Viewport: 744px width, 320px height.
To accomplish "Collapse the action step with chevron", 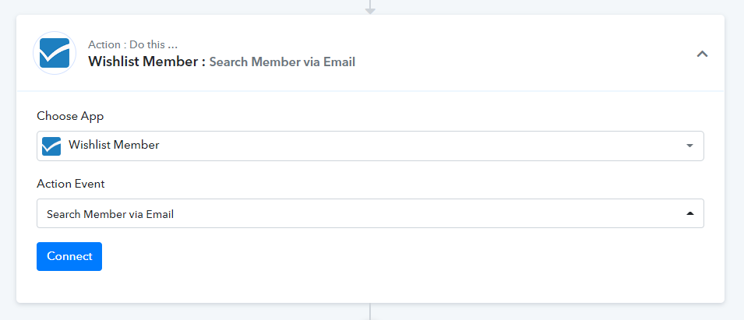I will 702,54.
